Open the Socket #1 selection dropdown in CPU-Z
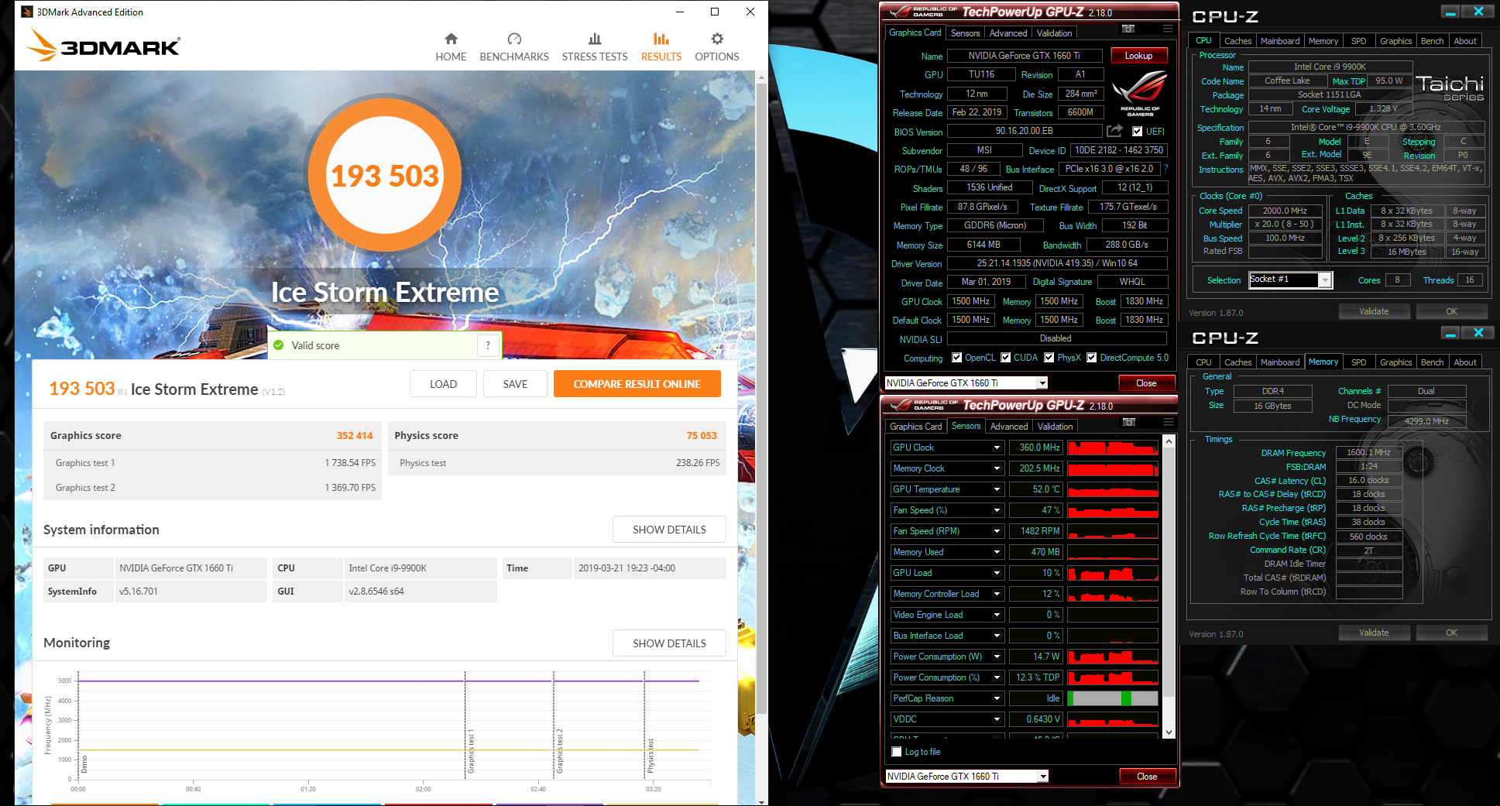This screenshot has width=1500, height=806. (x=1325, y=280)
